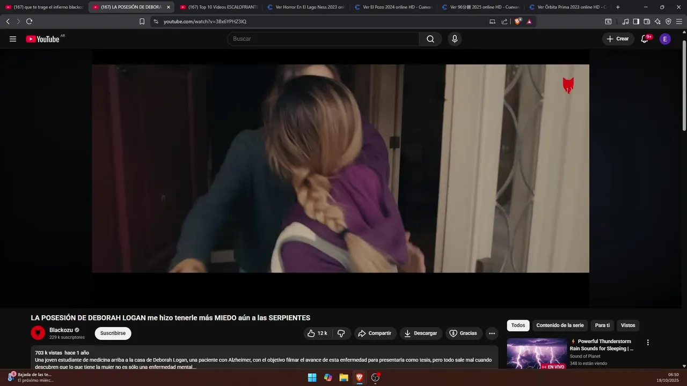Go to the YouTube home logo
Viewport: 687px width, 386px height.
(42, 39)
